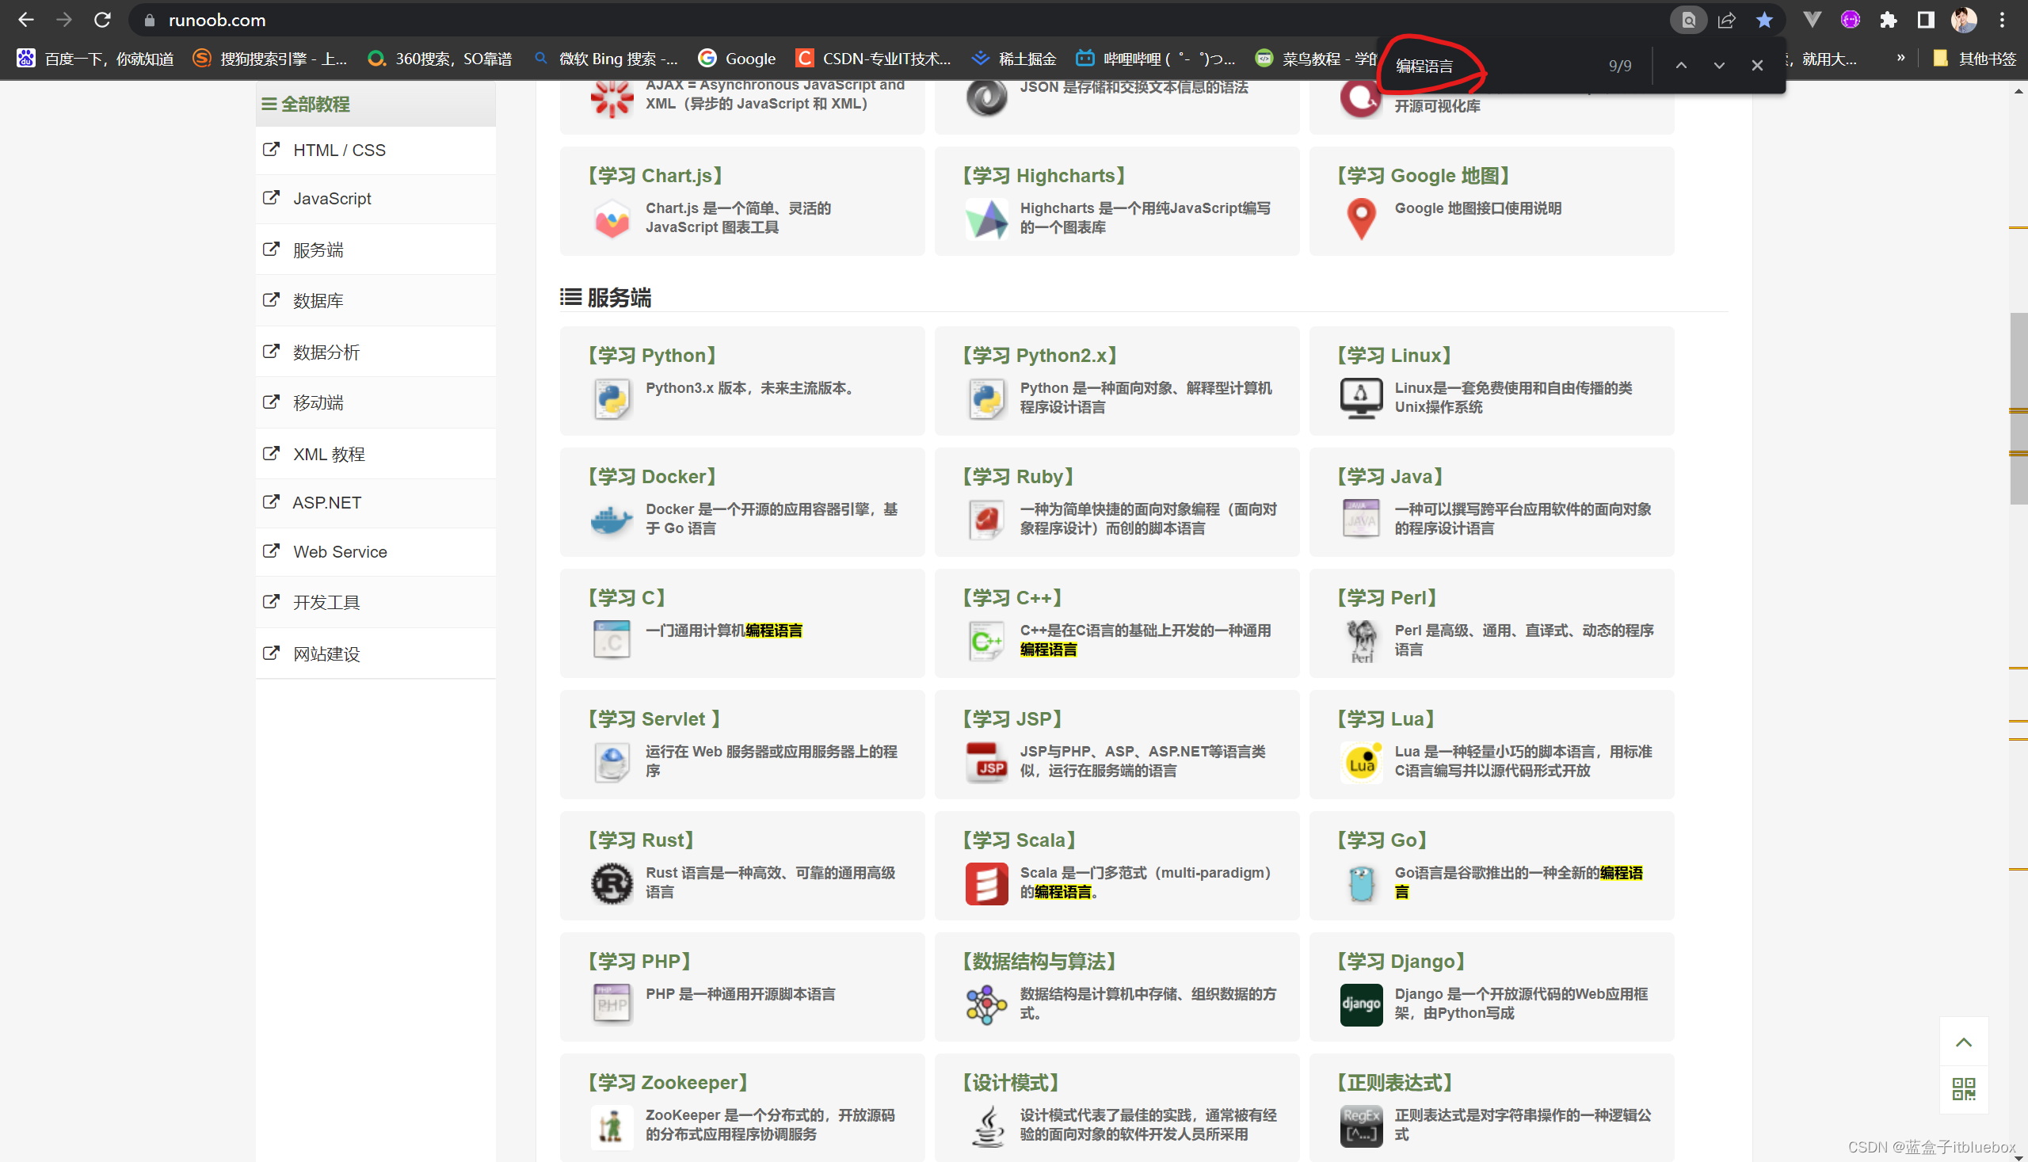Click the find-in-page search field
Viewport: 2028px width, 1162px height.
(1492, 66)
